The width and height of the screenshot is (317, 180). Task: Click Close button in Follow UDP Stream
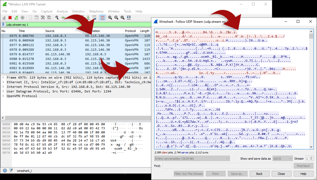[281, 174]
